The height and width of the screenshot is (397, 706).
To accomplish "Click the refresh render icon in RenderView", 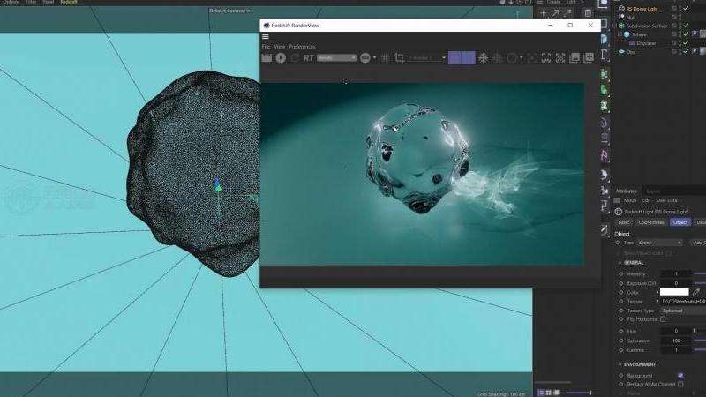I will [295, 57].
